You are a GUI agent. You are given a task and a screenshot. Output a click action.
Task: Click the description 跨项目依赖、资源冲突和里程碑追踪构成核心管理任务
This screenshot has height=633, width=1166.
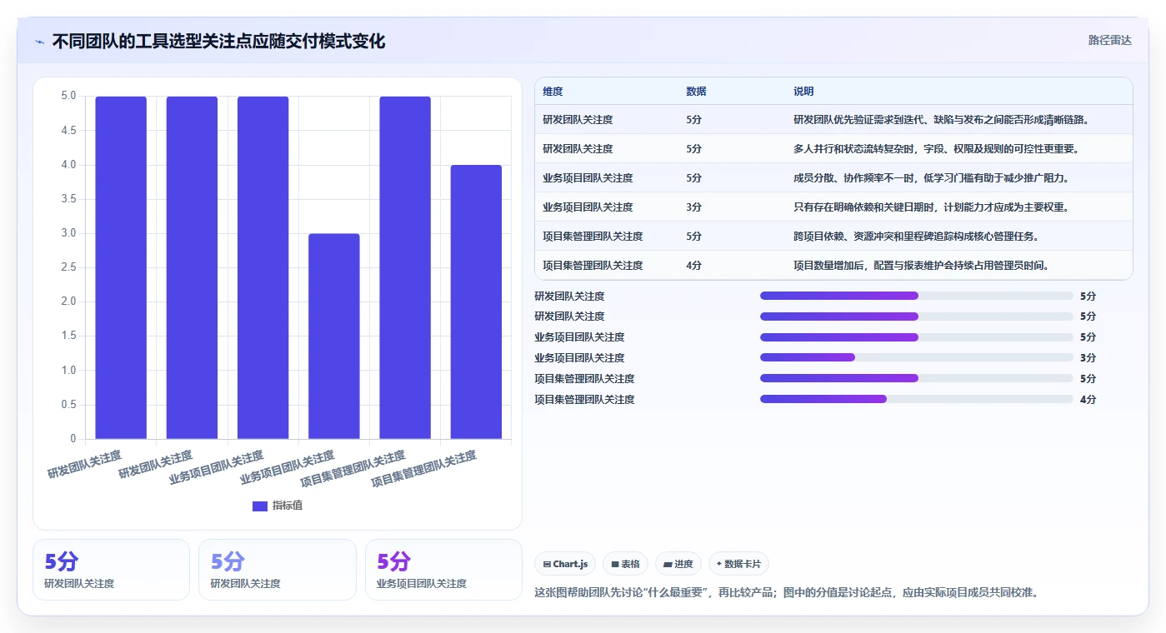(x=916, y=237)
